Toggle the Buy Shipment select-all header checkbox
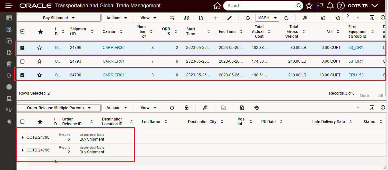 point(22,31)
